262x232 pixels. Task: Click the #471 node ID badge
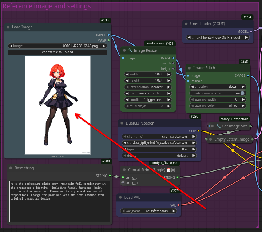pyautogui.click(x=170, y=43)
